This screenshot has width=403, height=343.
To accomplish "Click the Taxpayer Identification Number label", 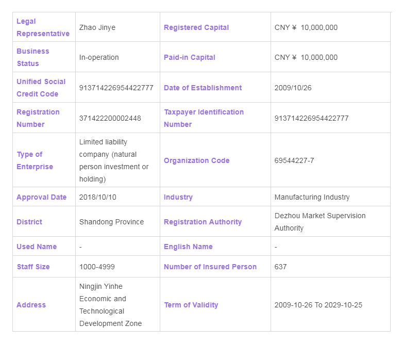I will tap(204, 118).
